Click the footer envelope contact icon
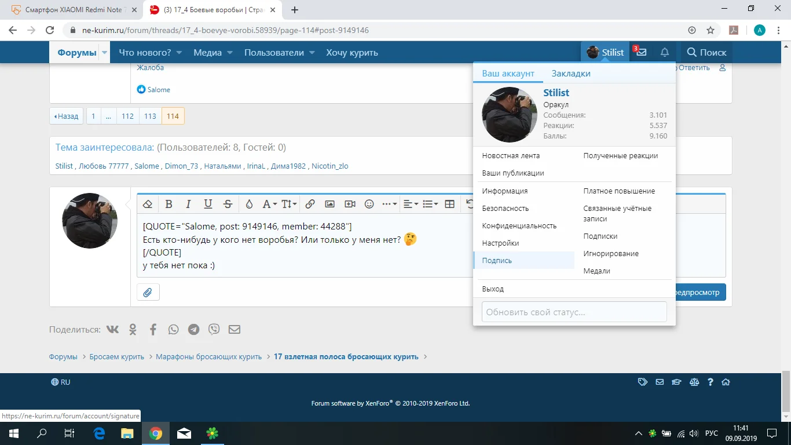791x445 pixels. coord(660,382)
